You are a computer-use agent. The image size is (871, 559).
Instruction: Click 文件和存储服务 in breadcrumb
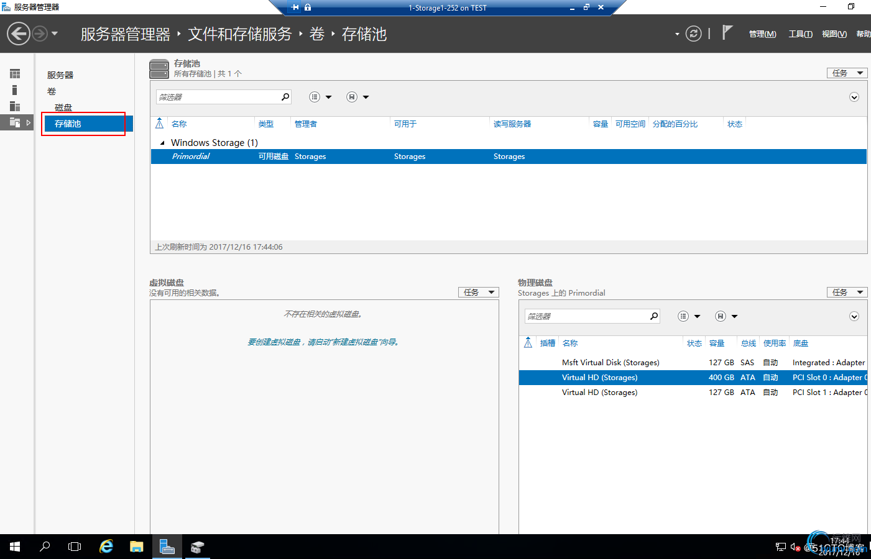click(x=240, y=34)
